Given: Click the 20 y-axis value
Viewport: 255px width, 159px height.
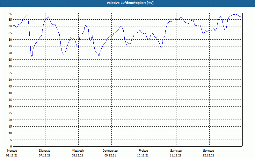Looking at the screenshot, I should (10, 120).
